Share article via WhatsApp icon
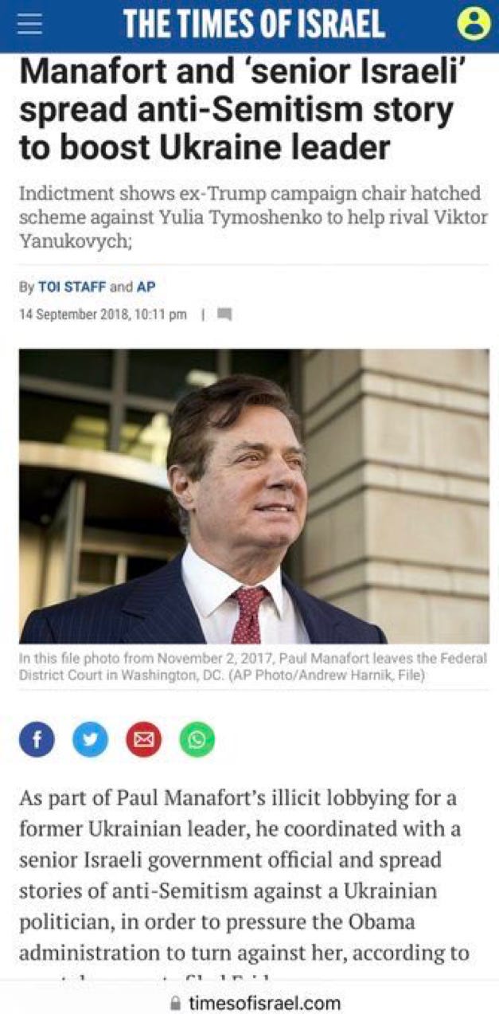 (x=197, y=741)
